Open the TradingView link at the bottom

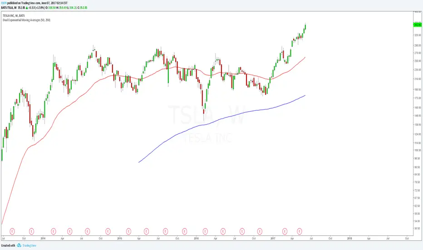(x=29, y=245)
